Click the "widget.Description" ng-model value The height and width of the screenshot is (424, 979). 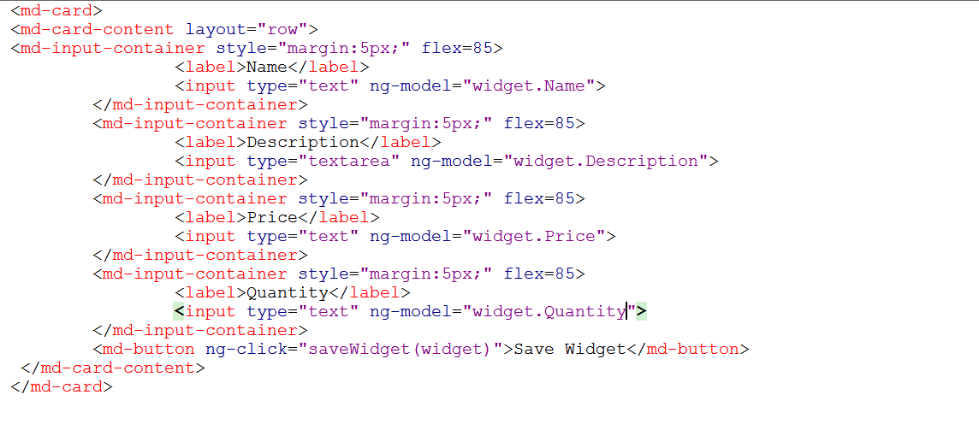pyautogui.click(x=605, y=161)
